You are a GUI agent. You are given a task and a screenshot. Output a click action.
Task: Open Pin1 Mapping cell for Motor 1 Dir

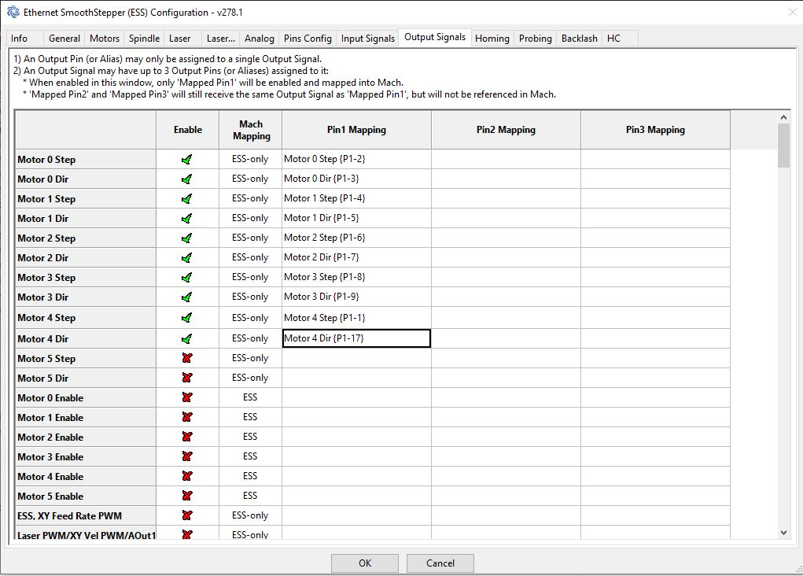(x=356, y=218)
